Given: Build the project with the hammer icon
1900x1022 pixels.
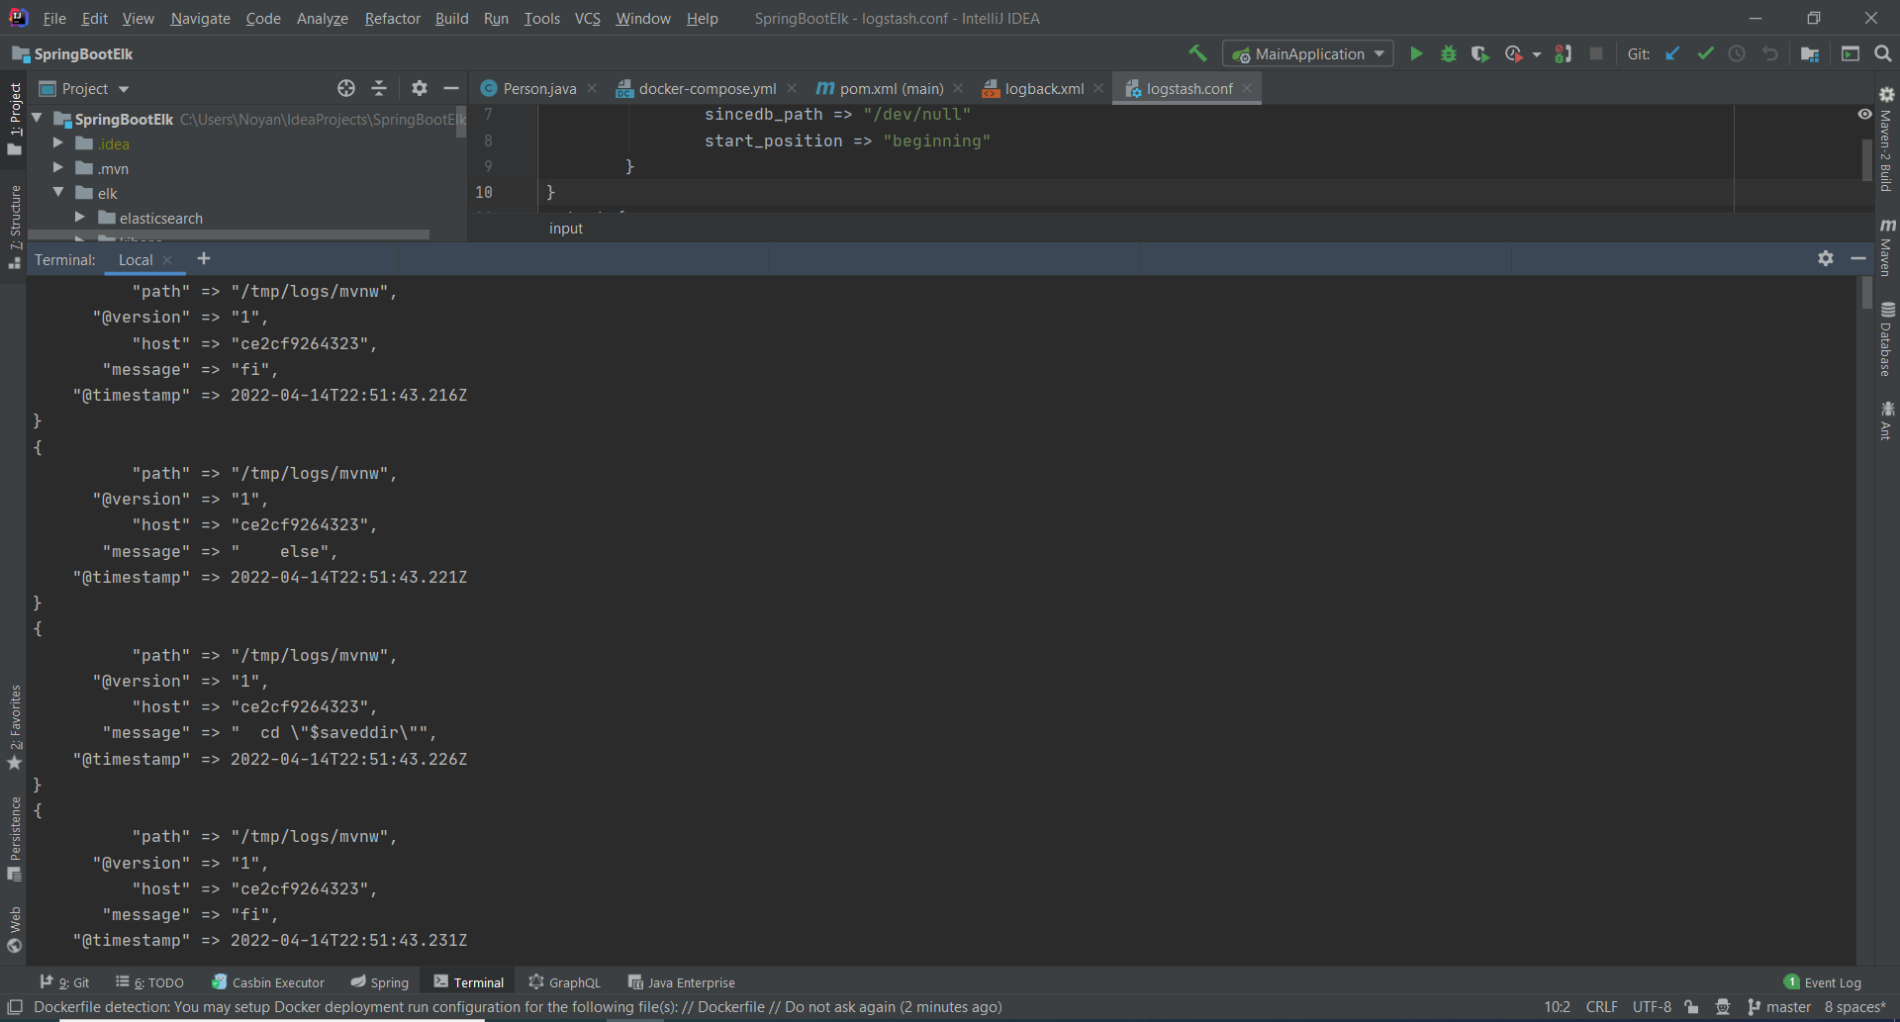Looking at the screenshot, I should pyautogui.click(x=1197, y=53).
